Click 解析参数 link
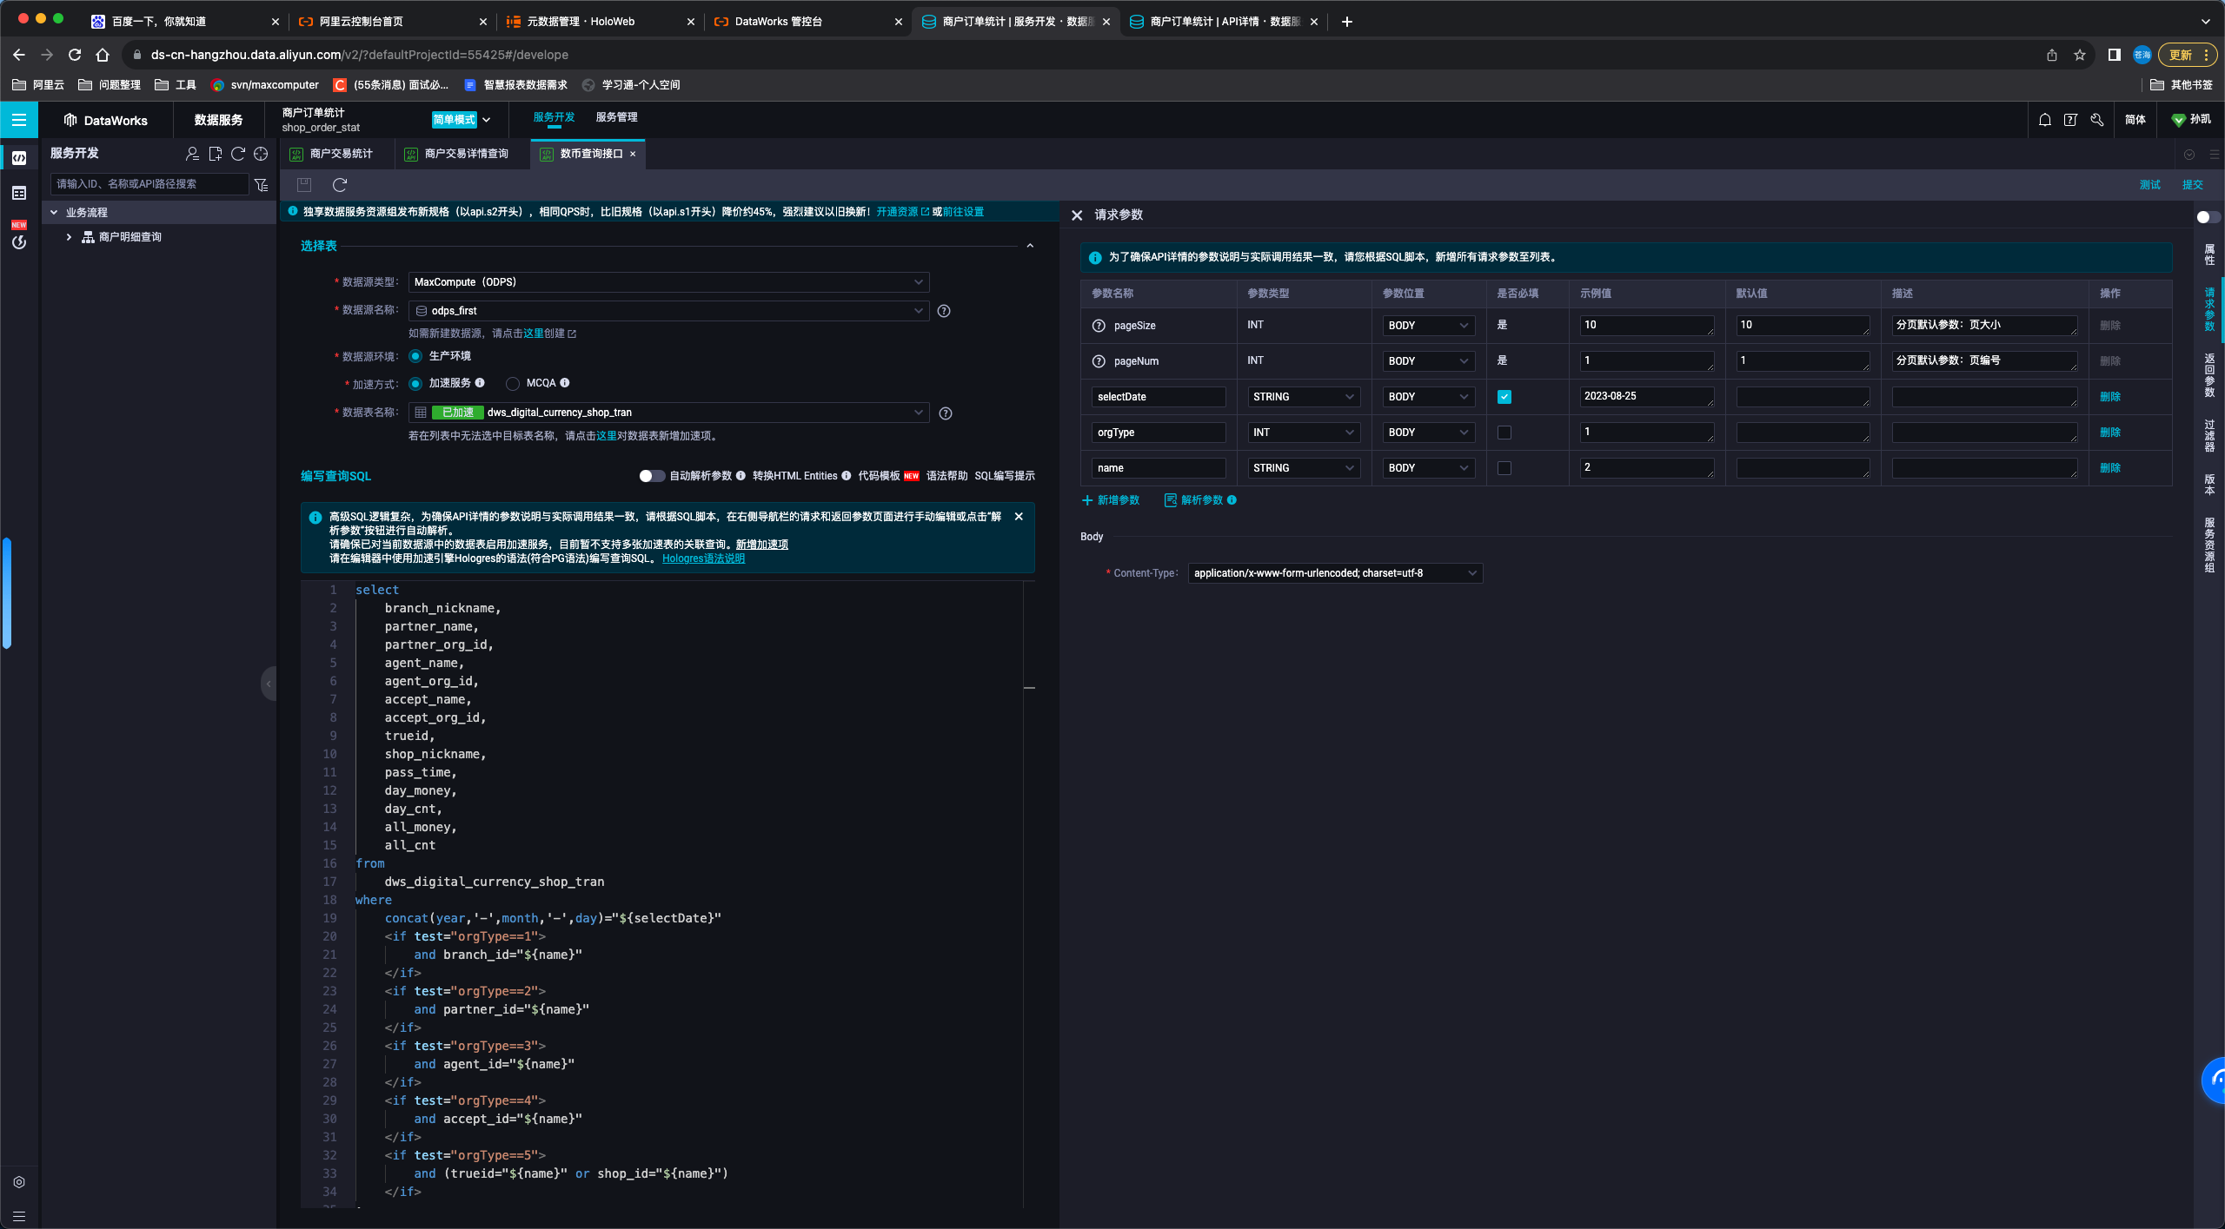The width and height of the screenshot is (2225, 1229). (1194, 500)
